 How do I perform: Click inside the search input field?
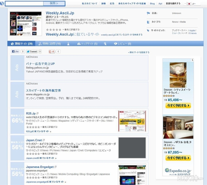coord(24,3)
